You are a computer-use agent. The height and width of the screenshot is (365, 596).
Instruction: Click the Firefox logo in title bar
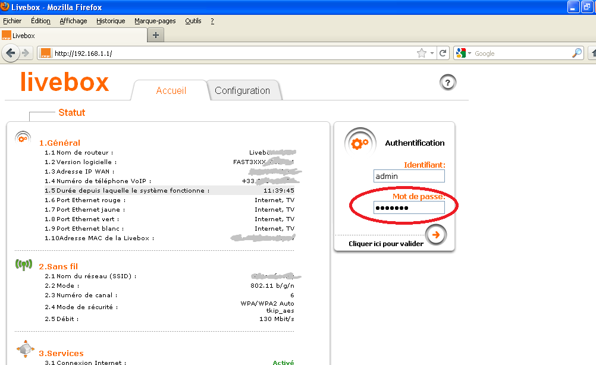point(5,7)
